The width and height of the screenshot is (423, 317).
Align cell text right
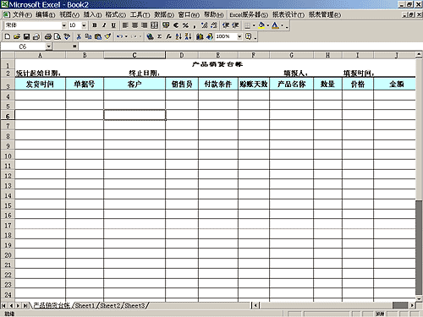pyautogui.click(x=144, y=25)
